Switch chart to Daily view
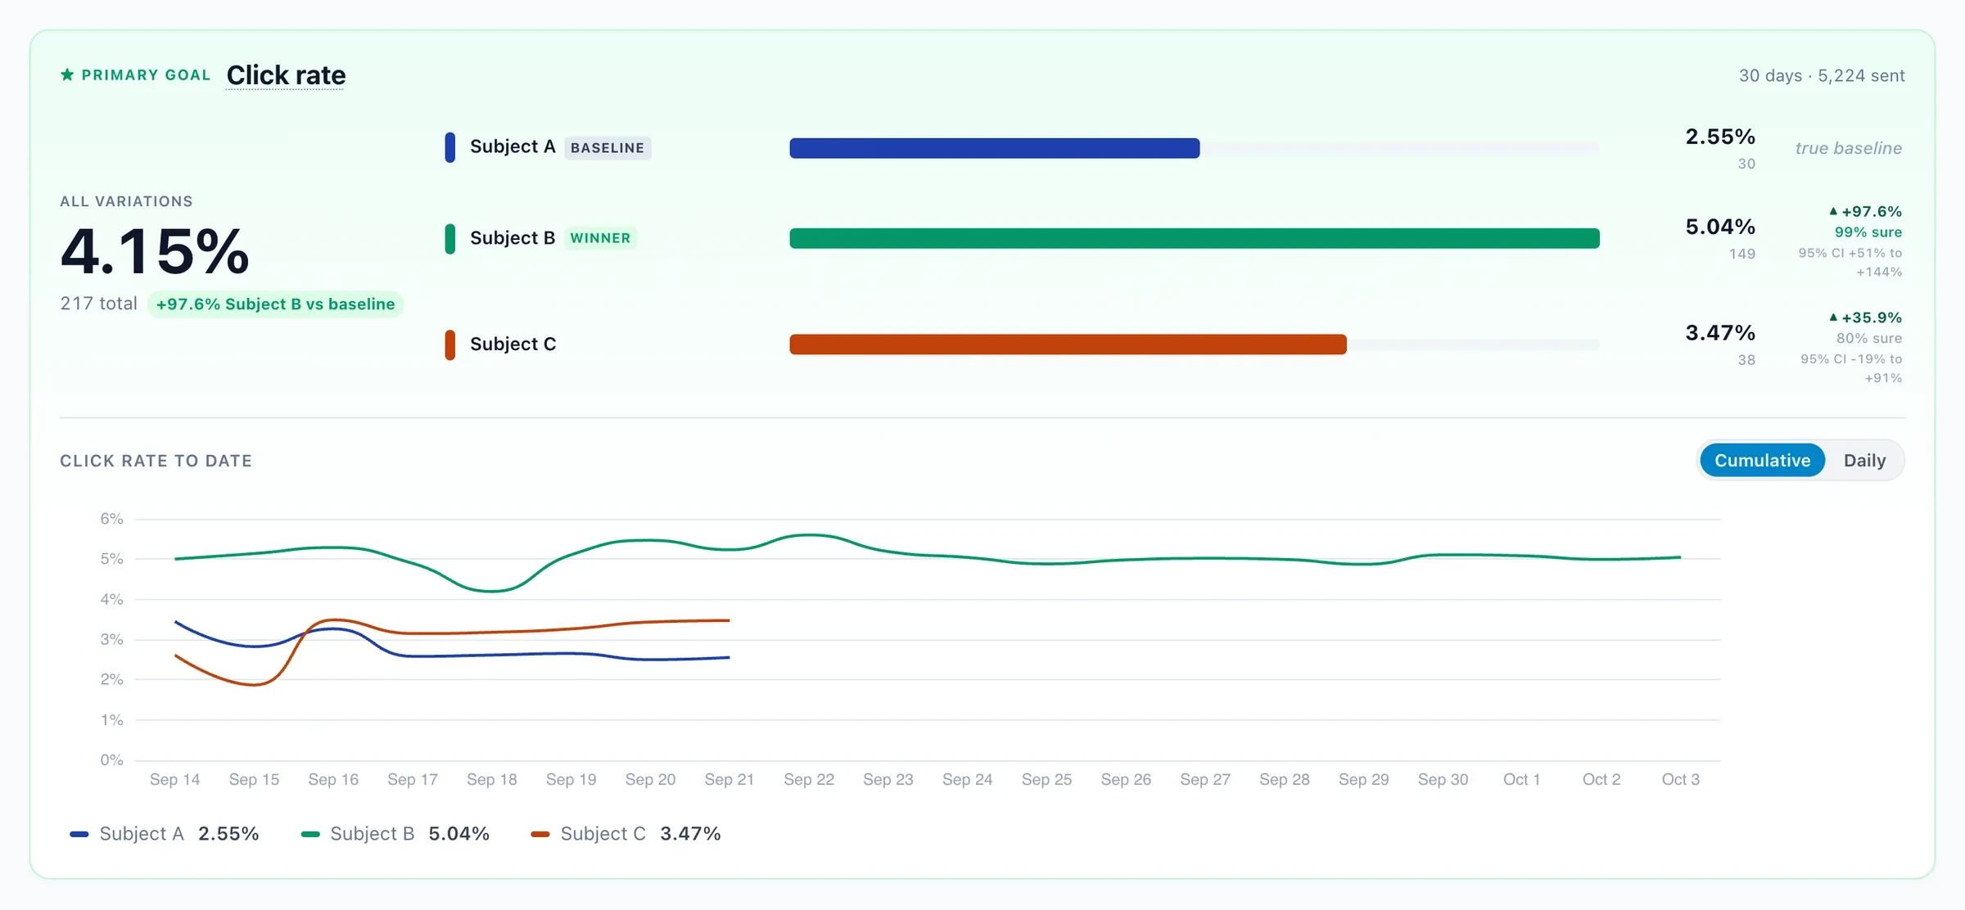The image size is (1965, 910). [1864, 461]
